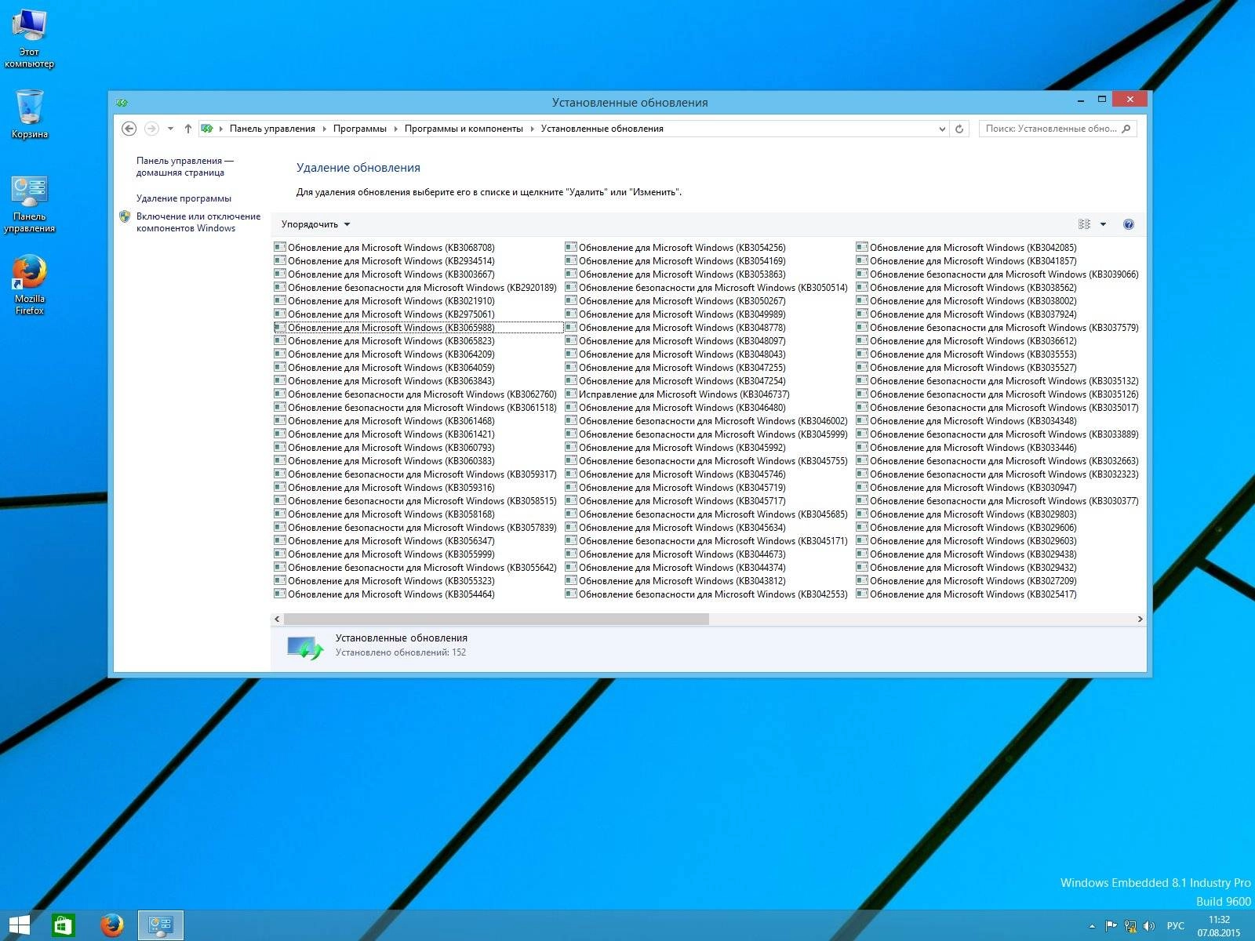Click the Windows Start button
Image resolution: width=1255 pixels, height=941 pixels.
[x=19, y=925]
